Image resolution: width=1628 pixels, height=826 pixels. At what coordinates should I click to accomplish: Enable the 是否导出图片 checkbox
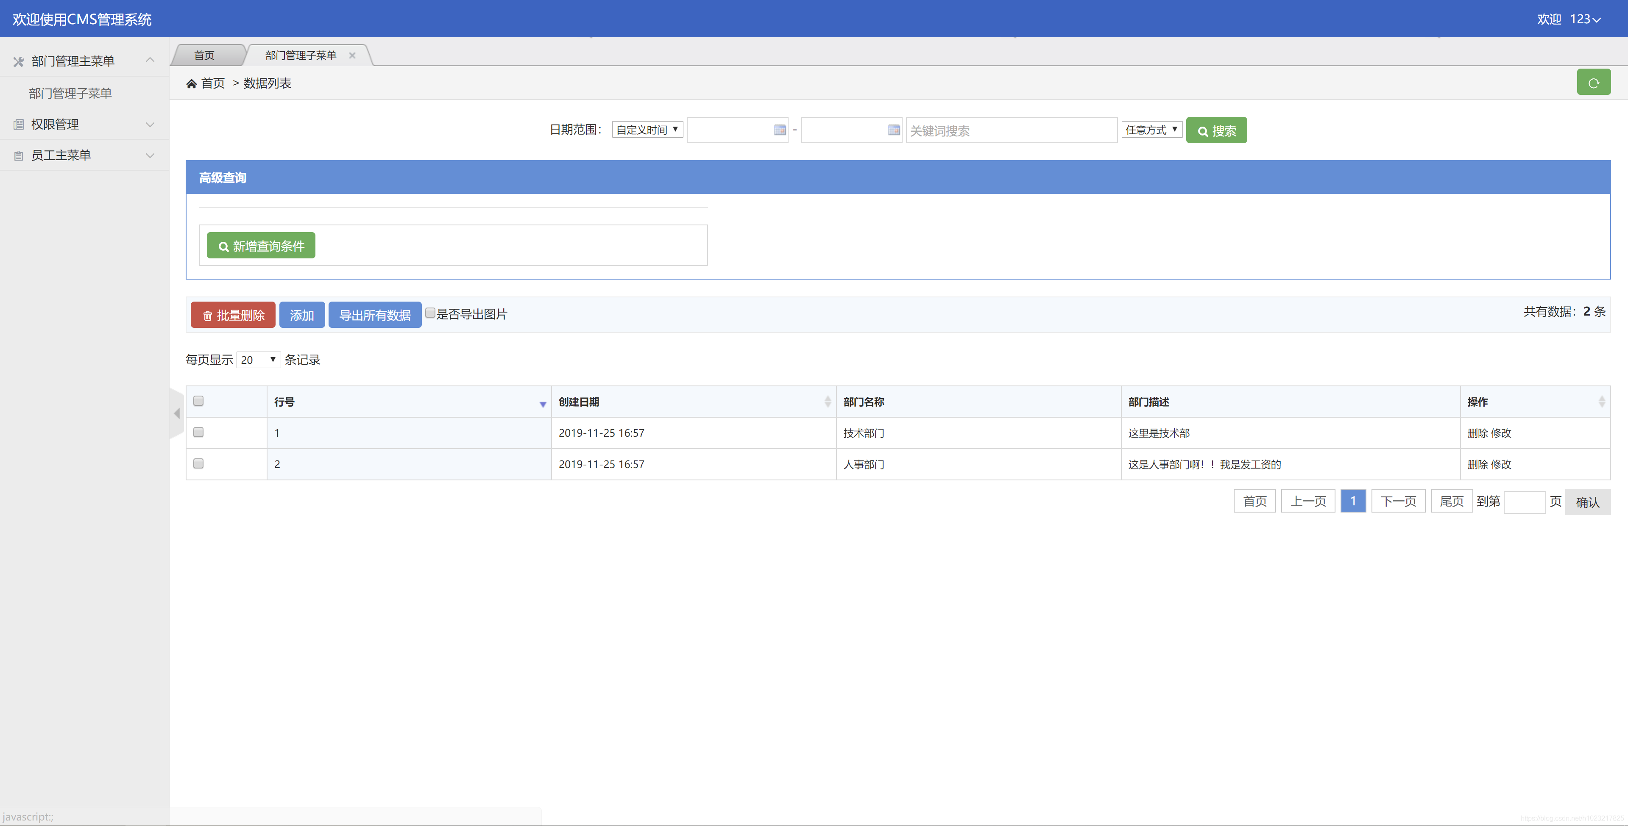[430, 313]
